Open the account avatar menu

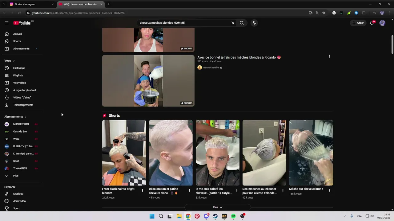(382, 23)
